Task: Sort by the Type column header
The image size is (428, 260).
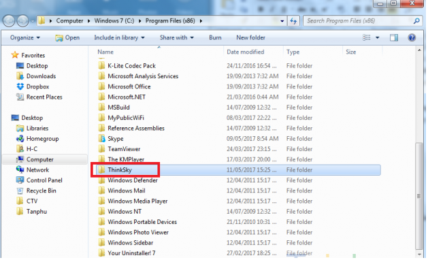Action: (293, 52)
